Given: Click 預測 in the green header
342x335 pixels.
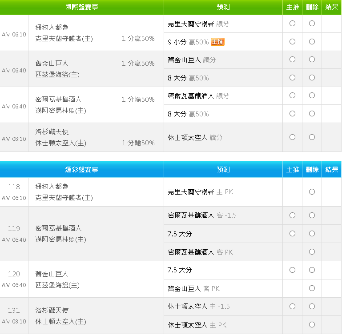Looking at the screenshot, I should [x=223, y=7].
